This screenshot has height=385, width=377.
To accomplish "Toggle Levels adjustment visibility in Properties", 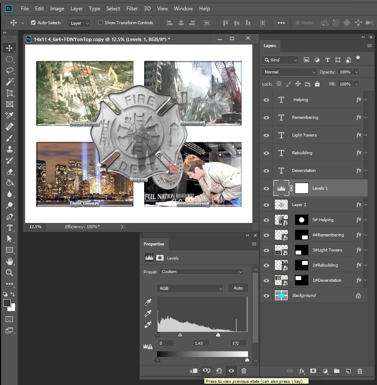I will tap(232, 371).
